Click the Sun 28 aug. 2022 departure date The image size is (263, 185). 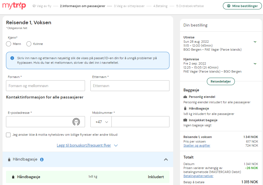pos(196,42)
